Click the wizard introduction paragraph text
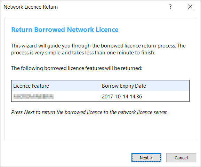The height and width of the screenshot is (167, 201). pyautogui.click(x=98, y=49)
